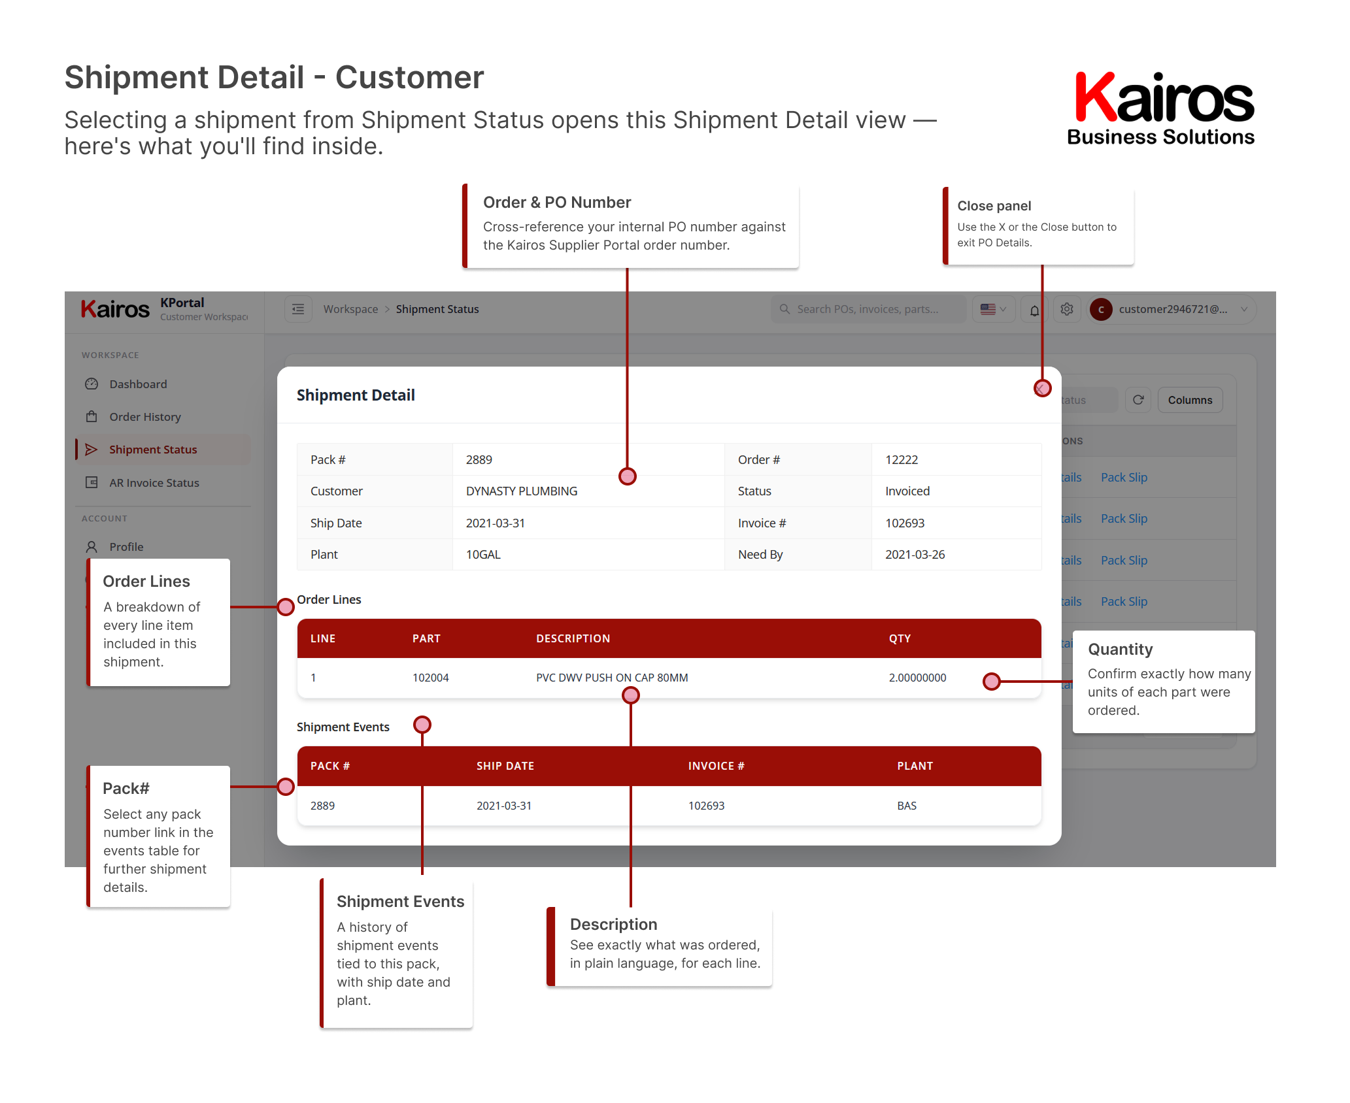Click pack number 2889 in events table
Viewport: 1350px width, 1103px height.
click(323, 806)
